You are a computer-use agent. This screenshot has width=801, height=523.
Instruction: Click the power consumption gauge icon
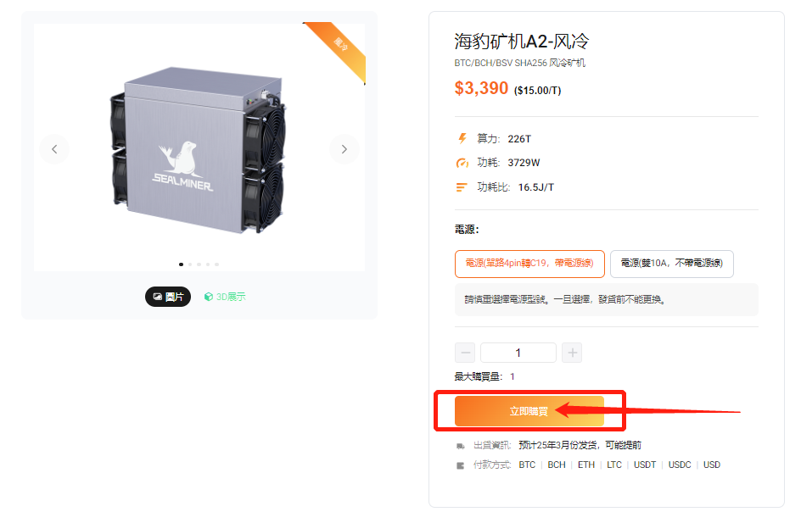[462, 163]
